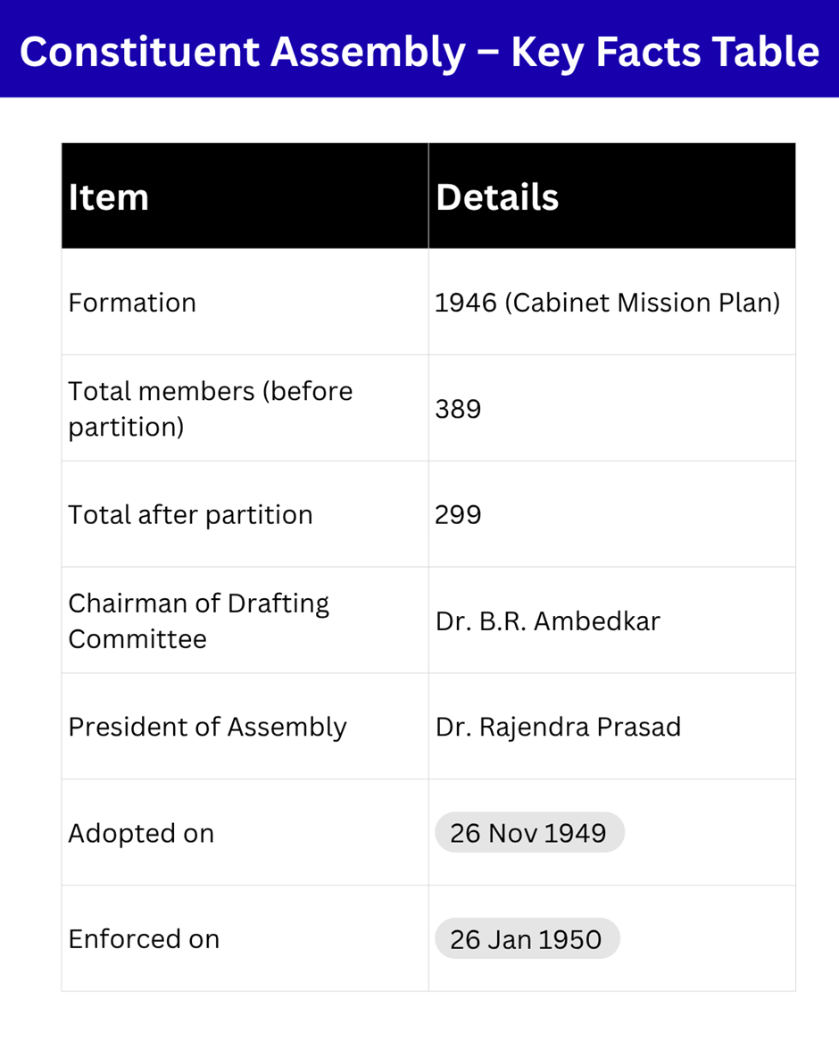This screenshot has width=839, height=1049.
Task: Click the value 299
Action: coord(458,515)
